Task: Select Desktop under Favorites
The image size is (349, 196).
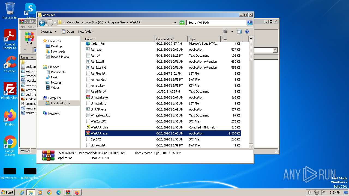Action: pos(56,46)
